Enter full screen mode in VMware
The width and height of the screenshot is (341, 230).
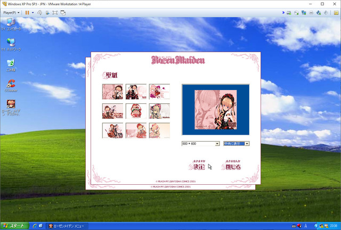(55, 13)
